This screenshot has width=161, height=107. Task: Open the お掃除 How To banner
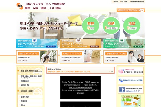(131, 101)
